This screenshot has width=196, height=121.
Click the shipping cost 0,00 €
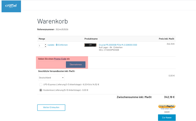point(172,75)
